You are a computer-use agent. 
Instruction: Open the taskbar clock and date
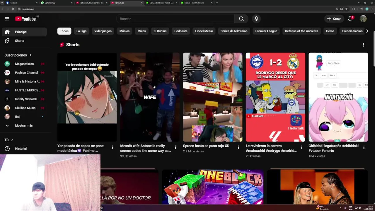(x=368, y=208)
